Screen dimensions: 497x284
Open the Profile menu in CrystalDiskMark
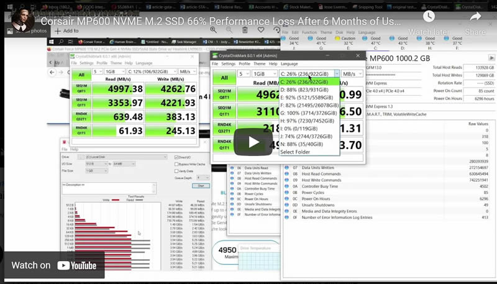coord(101,63)
